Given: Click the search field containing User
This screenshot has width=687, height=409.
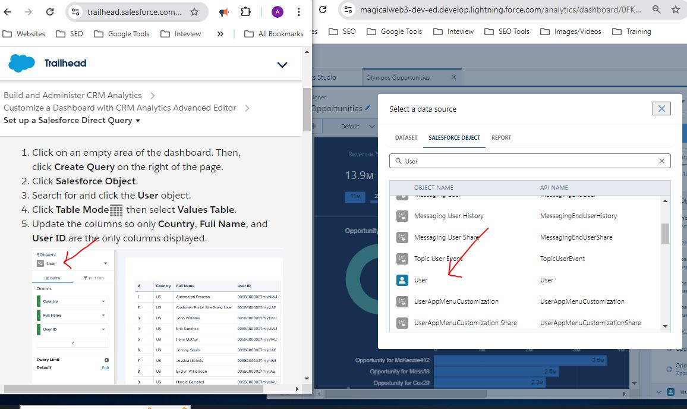Looking at the screenshot, I should tap(530, 161).
